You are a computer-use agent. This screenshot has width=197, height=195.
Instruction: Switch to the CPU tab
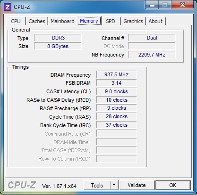pyautogui.click(x=16, y=21)
